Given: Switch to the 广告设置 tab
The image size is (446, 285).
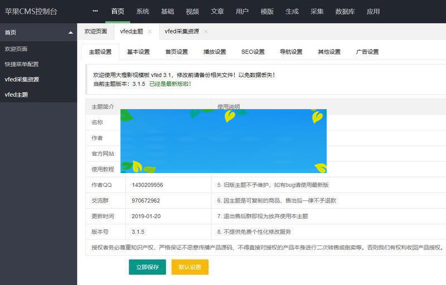Looking at the screenshot, I should click(367, 52).
